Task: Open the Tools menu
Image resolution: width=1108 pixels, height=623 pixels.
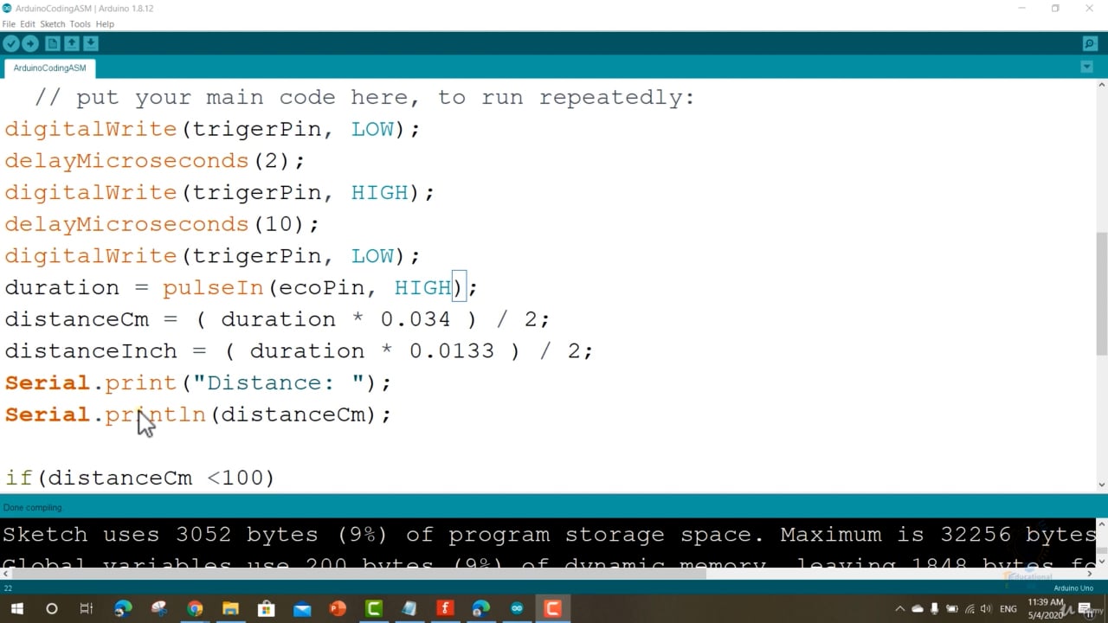Action: 80,24
